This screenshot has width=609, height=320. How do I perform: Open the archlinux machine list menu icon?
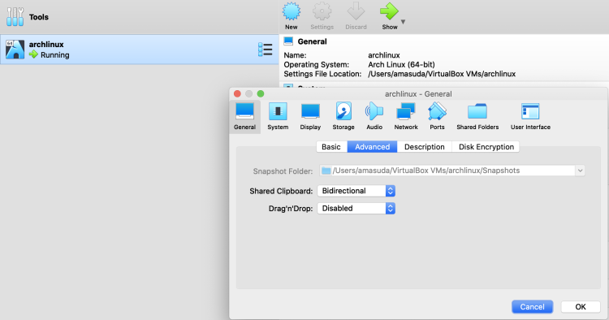(266, 50)
